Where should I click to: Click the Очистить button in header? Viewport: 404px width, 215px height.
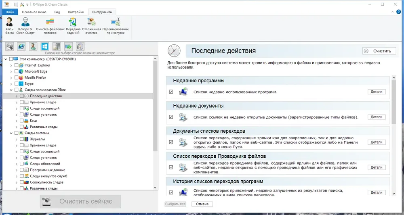pyautogui.click(x=379, y=51)
